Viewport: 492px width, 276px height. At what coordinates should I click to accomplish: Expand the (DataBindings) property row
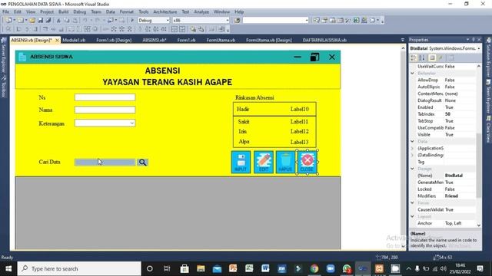click(x=413, y=155)
